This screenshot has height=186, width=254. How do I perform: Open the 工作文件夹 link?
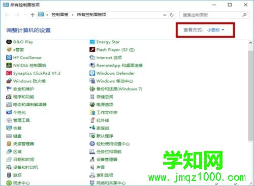(107, 112)
